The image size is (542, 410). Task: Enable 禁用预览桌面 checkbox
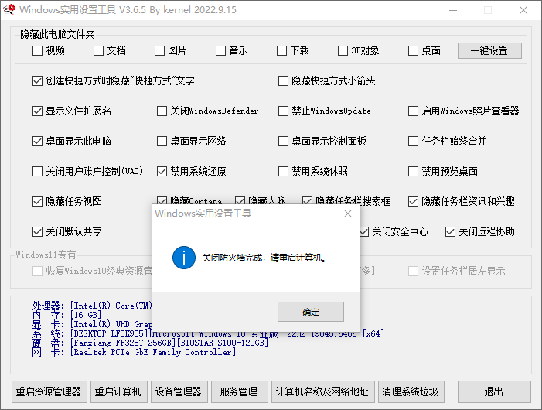click(x=413, y=171)
